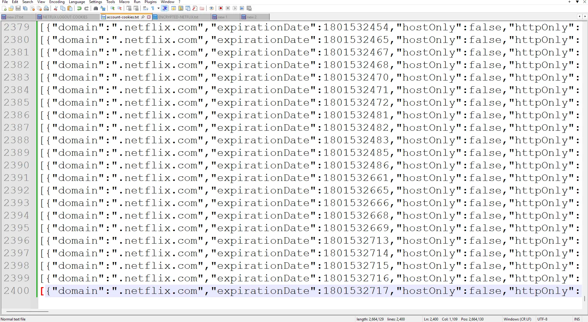Open the Encoding menu
The image size is (588, 322).
(x=57, y=2)
